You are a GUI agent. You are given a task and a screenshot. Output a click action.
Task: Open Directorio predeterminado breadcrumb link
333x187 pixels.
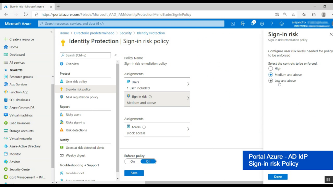(x=94, y=33)
